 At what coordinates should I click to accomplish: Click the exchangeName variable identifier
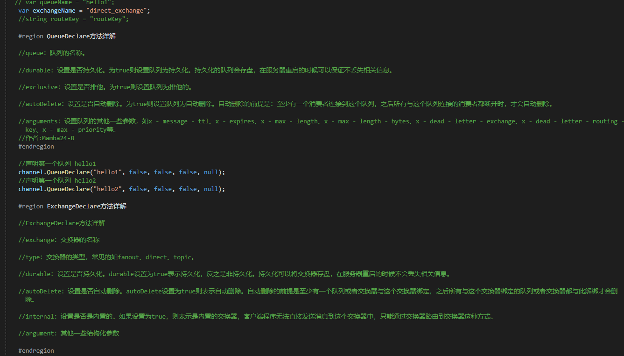54,10
